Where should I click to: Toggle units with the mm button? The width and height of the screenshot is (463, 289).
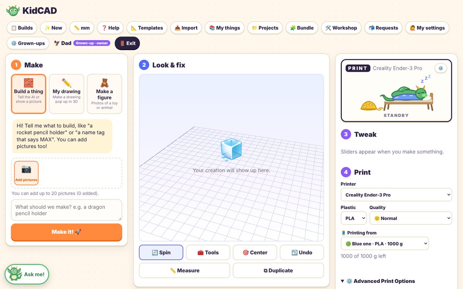tap(82, 28)
